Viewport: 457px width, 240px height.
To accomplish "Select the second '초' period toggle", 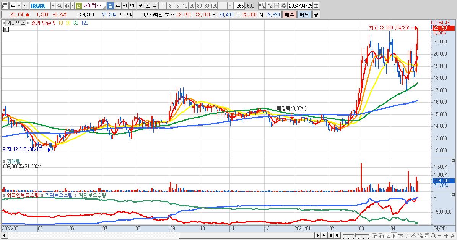I will [148, 6].
